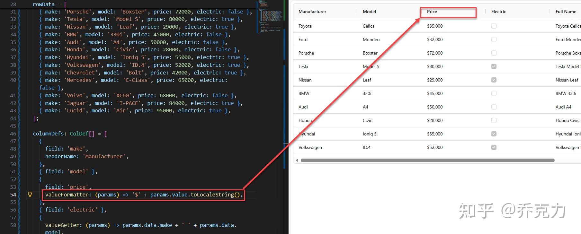Click the $52,000 price cell
Image resolution: width=581 pixels, height=234 pixels.
click(435, 147)
